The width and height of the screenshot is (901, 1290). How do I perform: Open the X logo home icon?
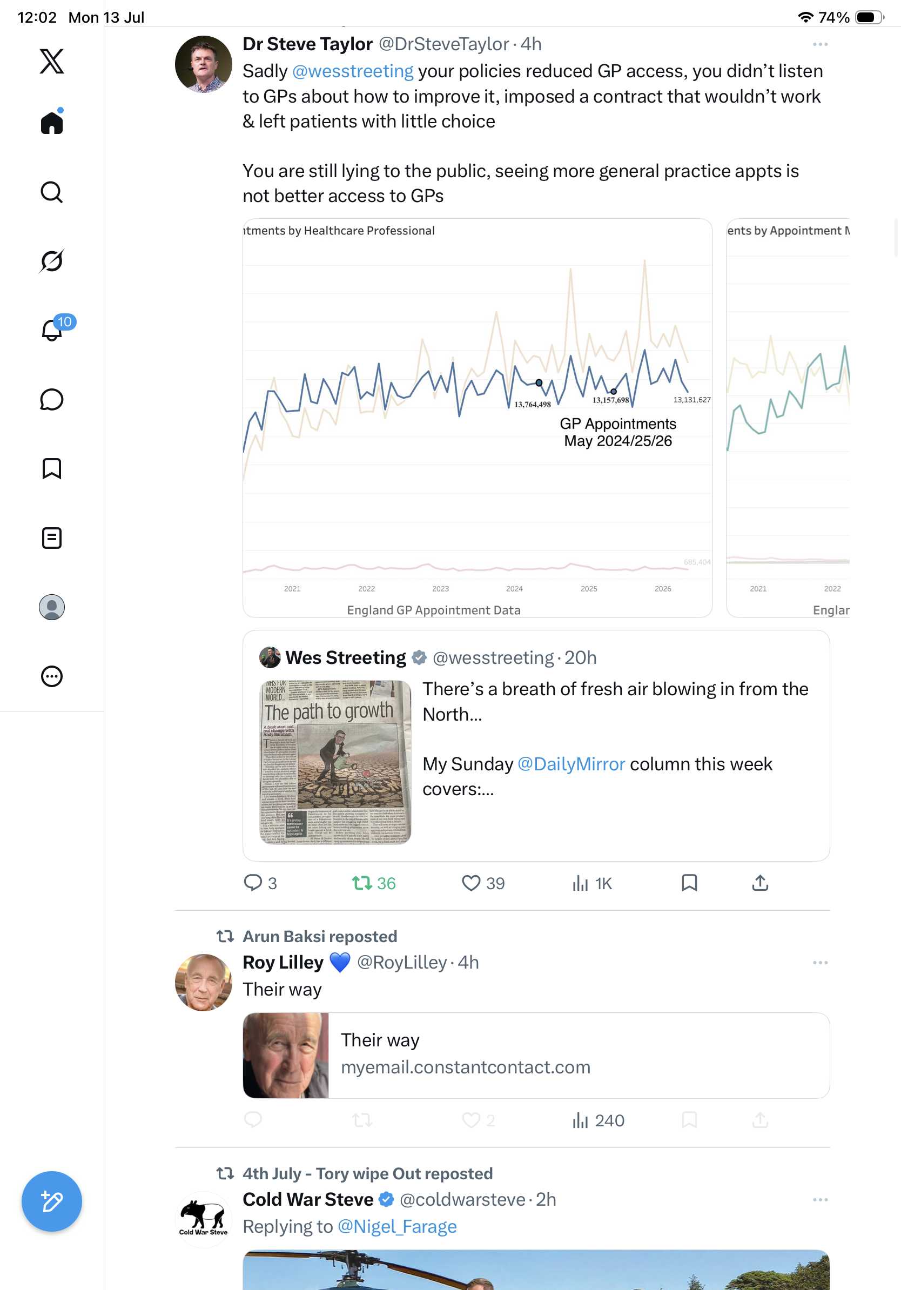[52, 61]
